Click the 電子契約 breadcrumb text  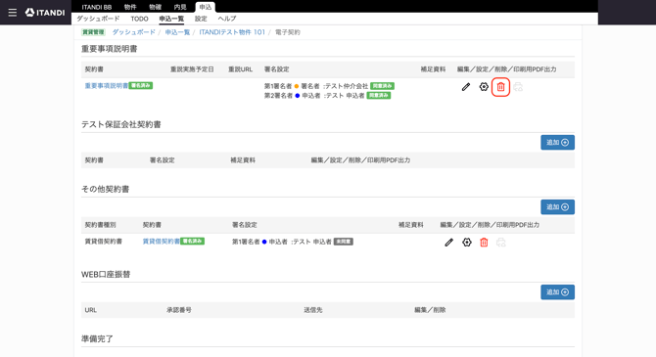coord(288,32)
